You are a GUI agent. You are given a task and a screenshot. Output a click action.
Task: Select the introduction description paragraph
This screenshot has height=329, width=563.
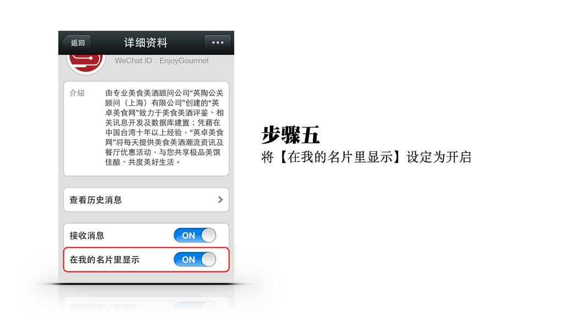point(164,127)
